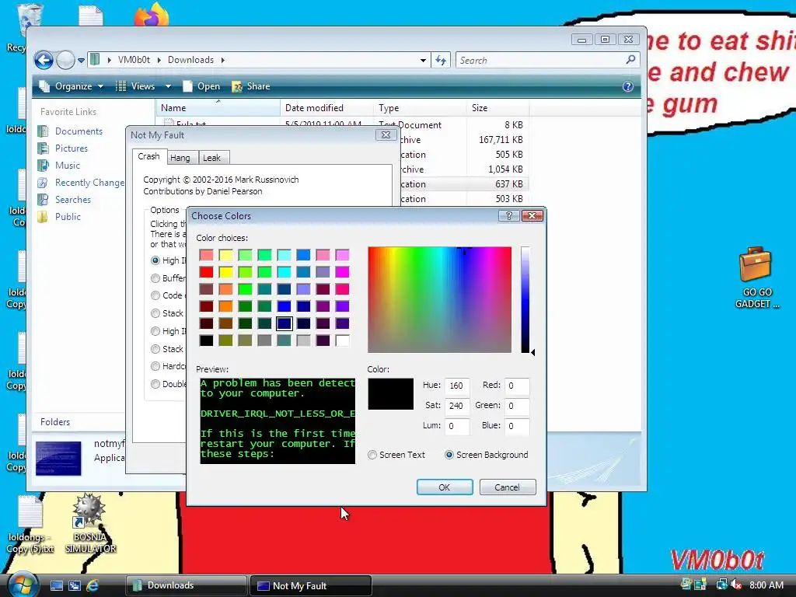Screen dimensions: 796x597
Task: Click the Hue value field
Action: [x=457, y=386]
